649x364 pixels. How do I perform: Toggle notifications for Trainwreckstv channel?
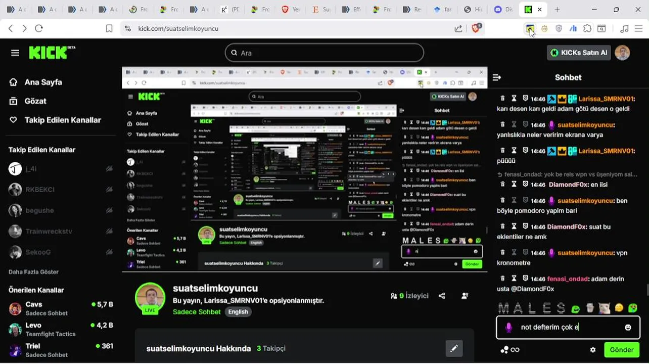coord(109,231)
